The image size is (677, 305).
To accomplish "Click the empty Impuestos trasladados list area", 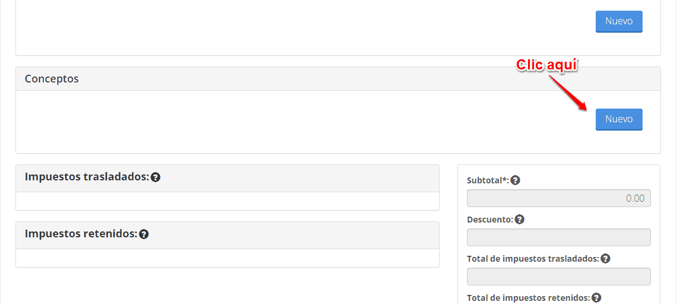I will pos(227,201).
